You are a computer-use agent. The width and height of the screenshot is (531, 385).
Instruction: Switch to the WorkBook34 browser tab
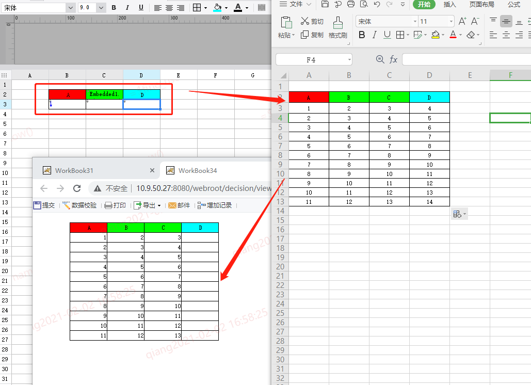(198, 171)
